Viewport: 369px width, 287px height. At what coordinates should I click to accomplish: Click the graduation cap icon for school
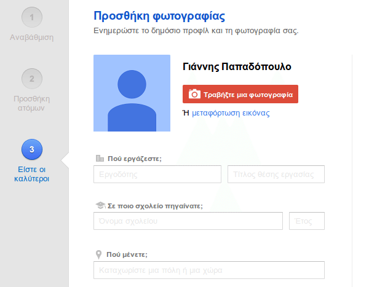[x=99, y=205]
